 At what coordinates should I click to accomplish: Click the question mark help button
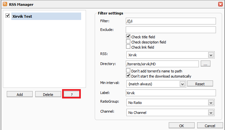pos(71,94)
